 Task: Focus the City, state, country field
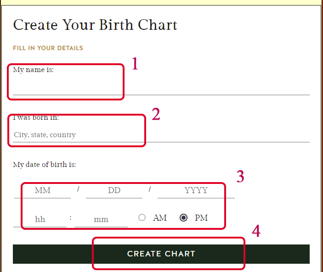[x=161, y=135]
